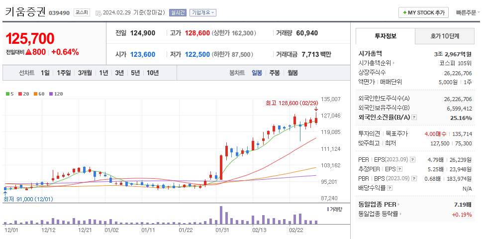Click the 135,007 price axis label

coord(331,99)
